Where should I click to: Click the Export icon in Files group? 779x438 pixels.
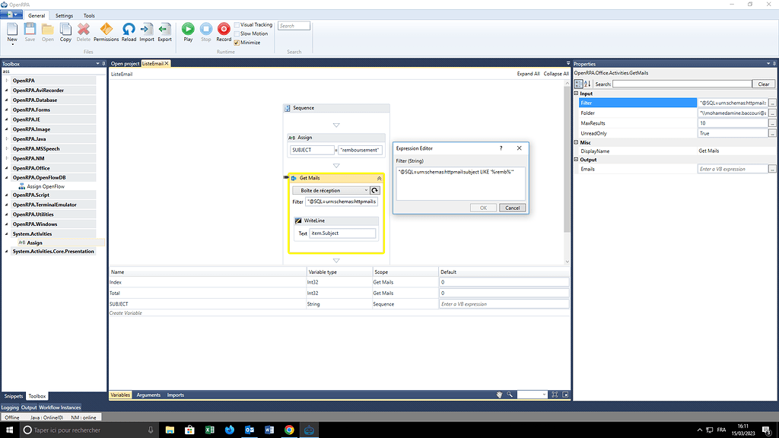[x=164, y=30]
